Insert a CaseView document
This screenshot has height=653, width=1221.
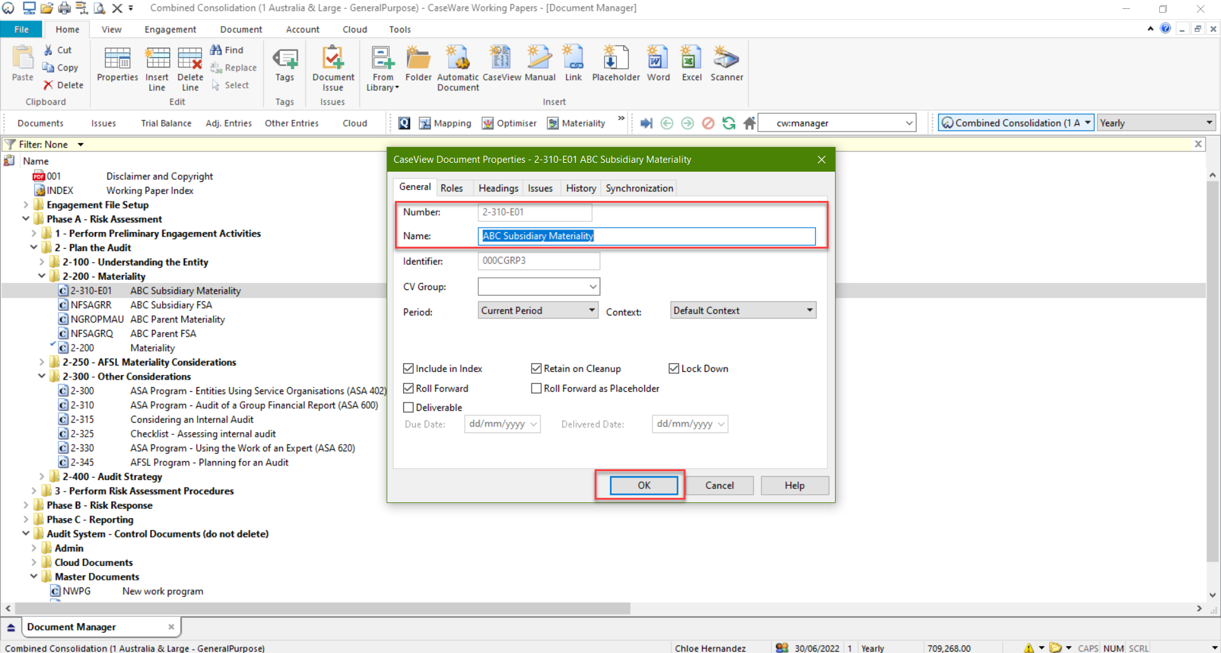coord(502,64)
